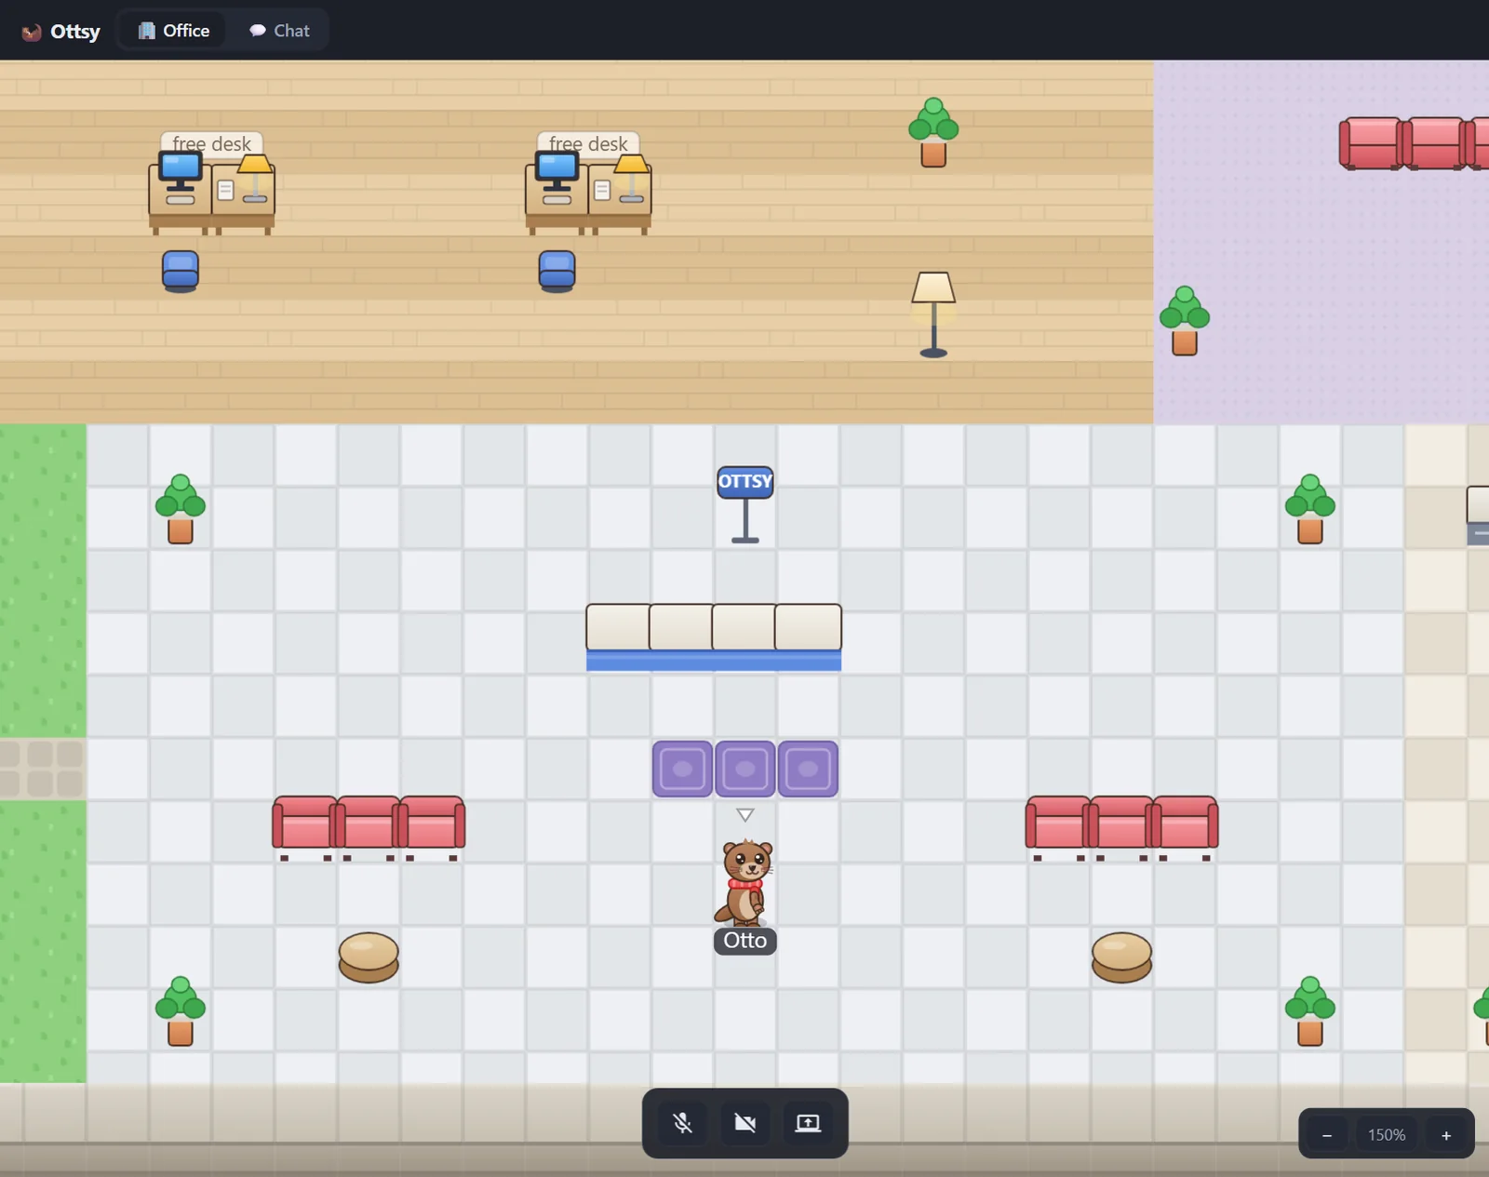1489x1177 pixels.
Task: Click the Otto name label
Action: click(x=745, y=941)
